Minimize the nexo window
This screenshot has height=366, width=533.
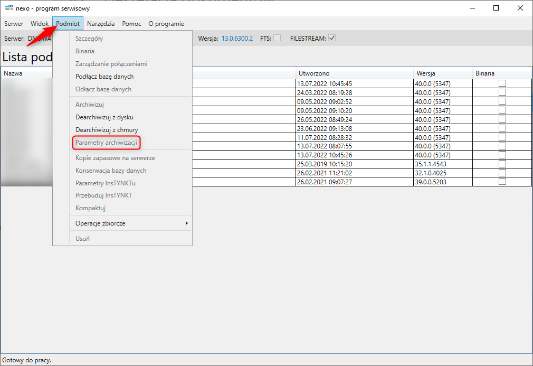pos(472,8)
